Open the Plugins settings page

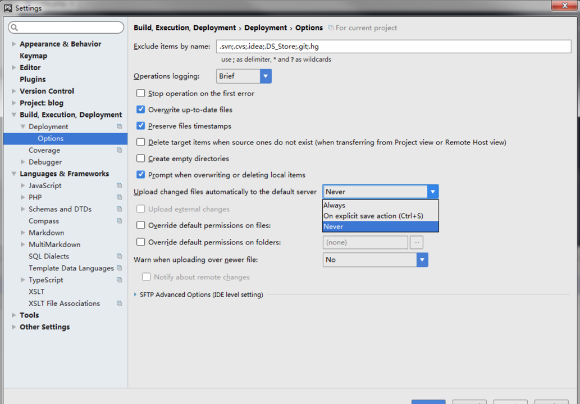tap(33, 79)
